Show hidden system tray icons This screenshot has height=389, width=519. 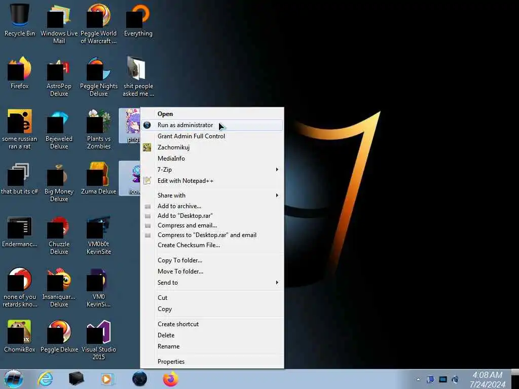coord(418,379)
